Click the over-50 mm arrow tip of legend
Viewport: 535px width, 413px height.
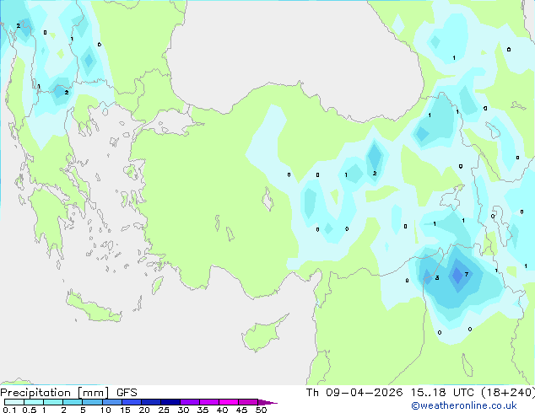pyautogui.click(x=267, y=402)
